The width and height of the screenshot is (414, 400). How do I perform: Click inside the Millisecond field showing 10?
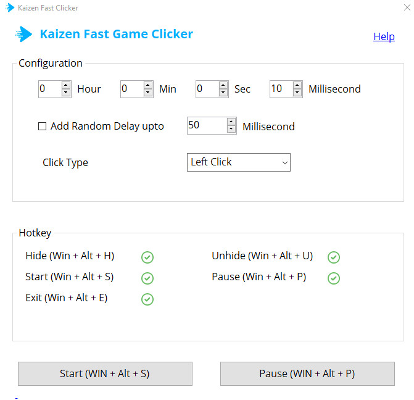(280, 89)
